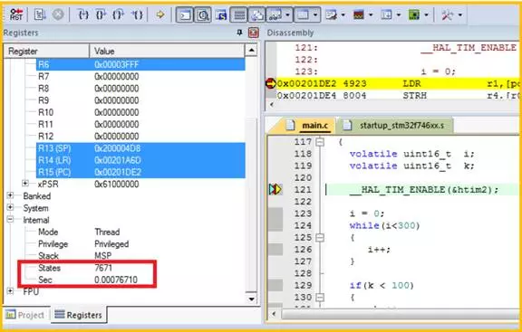Click the green System Viewer icon
The width and height of the screenshot is (522, 332).
click(x=414, y=15)
